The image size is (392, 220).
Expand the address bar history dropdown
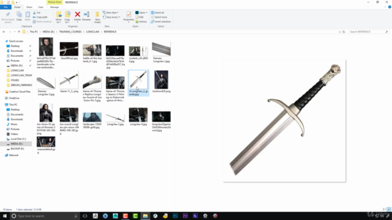tap(339, 32)
